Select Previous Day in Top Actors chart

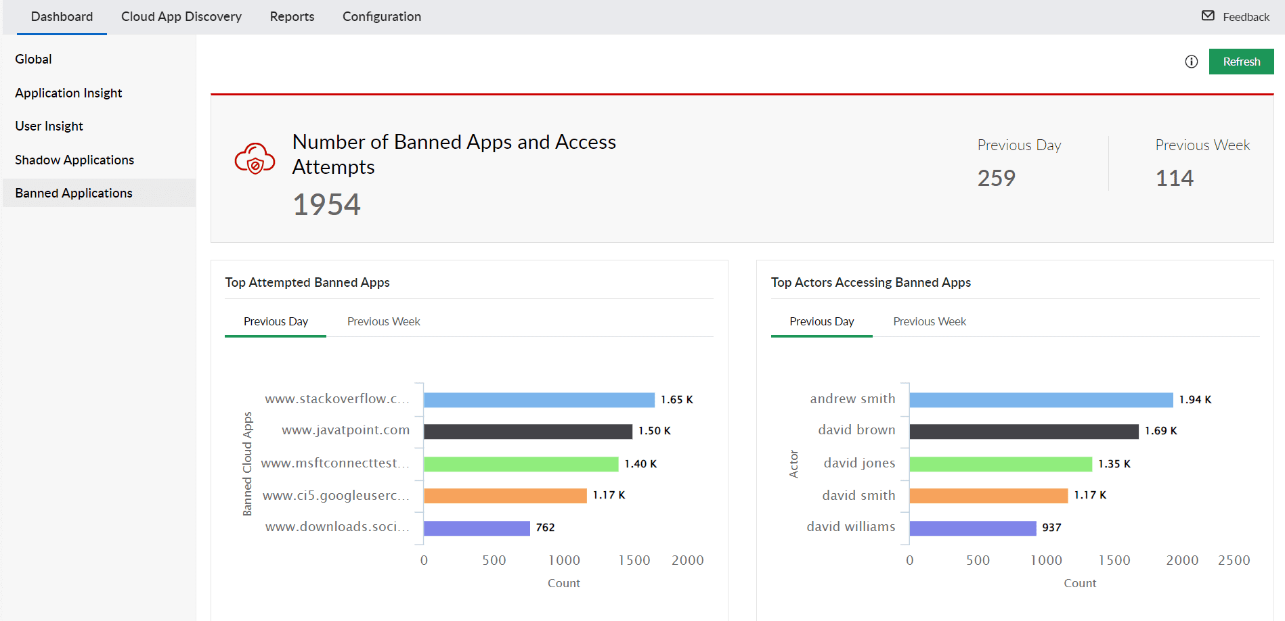tap(821, 321)
